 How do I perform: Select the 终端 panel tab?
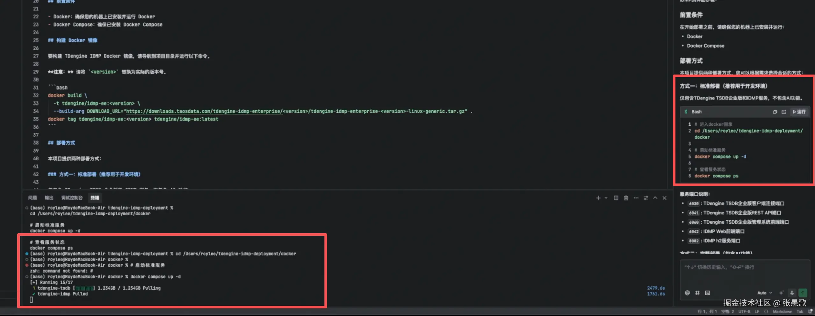pyautogui.click(x=95, y=198)
